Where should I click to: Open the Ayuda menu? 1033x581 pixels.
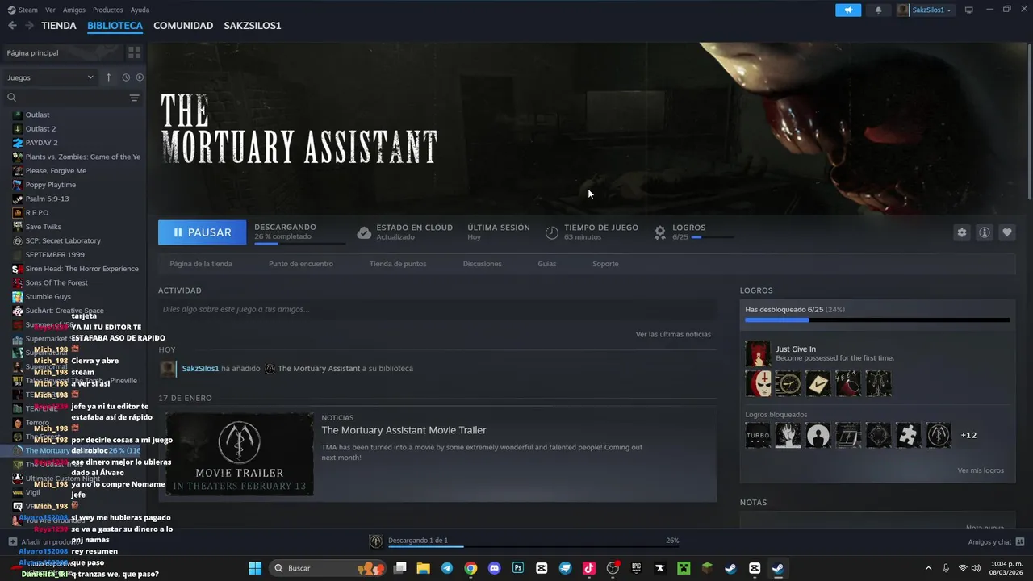[x=140, y=10]
